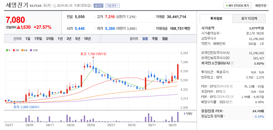Click the large red final candlestick on chart

pos(178,71)
